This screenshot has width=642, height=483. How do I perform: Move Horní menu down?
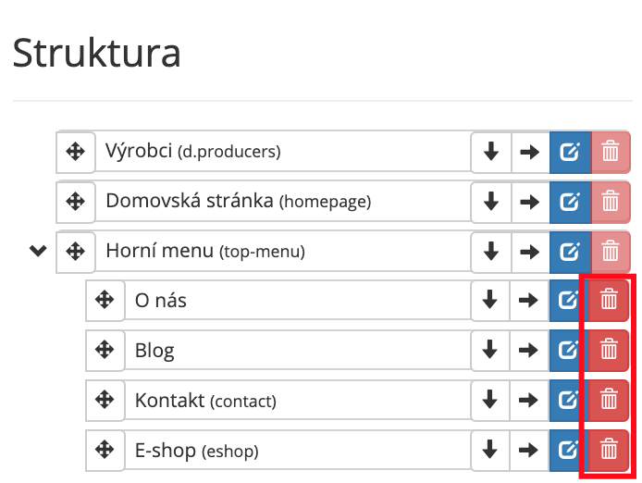point(491,252)
